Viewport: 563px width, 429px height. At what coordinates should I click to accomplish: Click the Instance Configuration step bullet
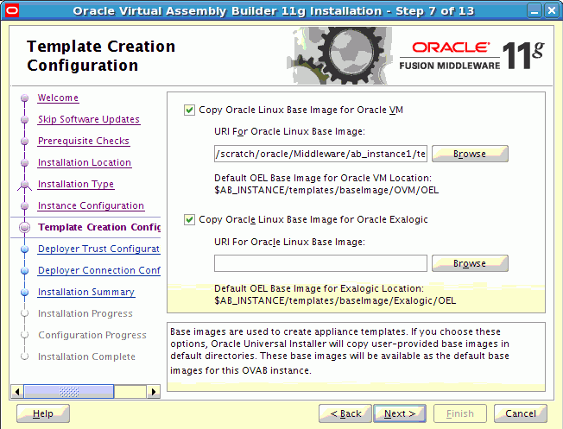[24, 206]
